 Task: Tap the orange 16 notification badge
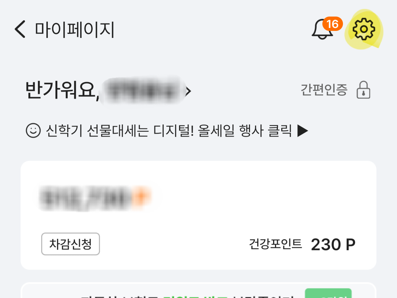[x=332, y=24]
